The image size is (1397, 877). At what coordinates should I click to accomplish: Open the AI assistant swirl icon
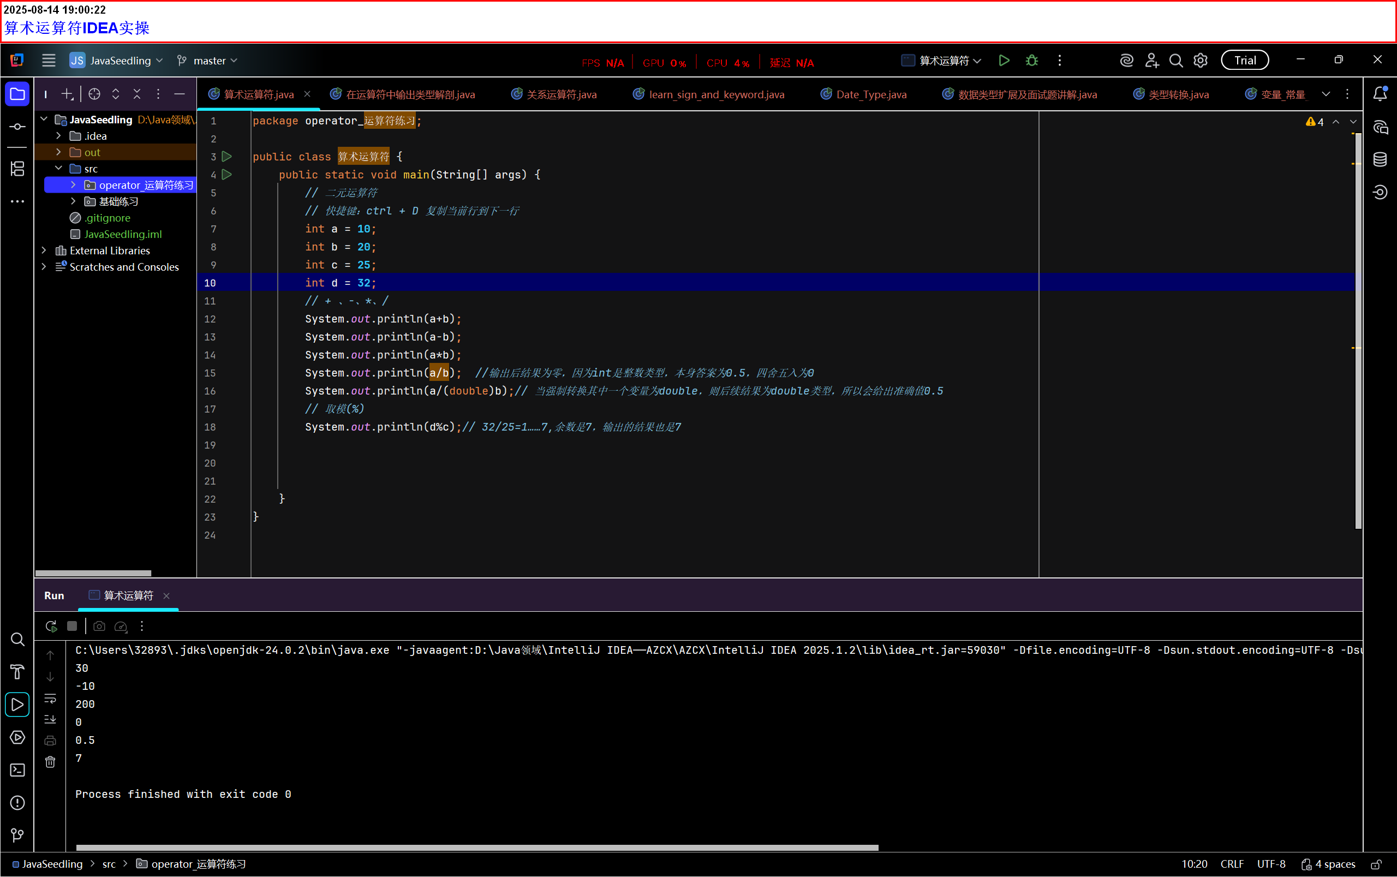click(1126, 61)
